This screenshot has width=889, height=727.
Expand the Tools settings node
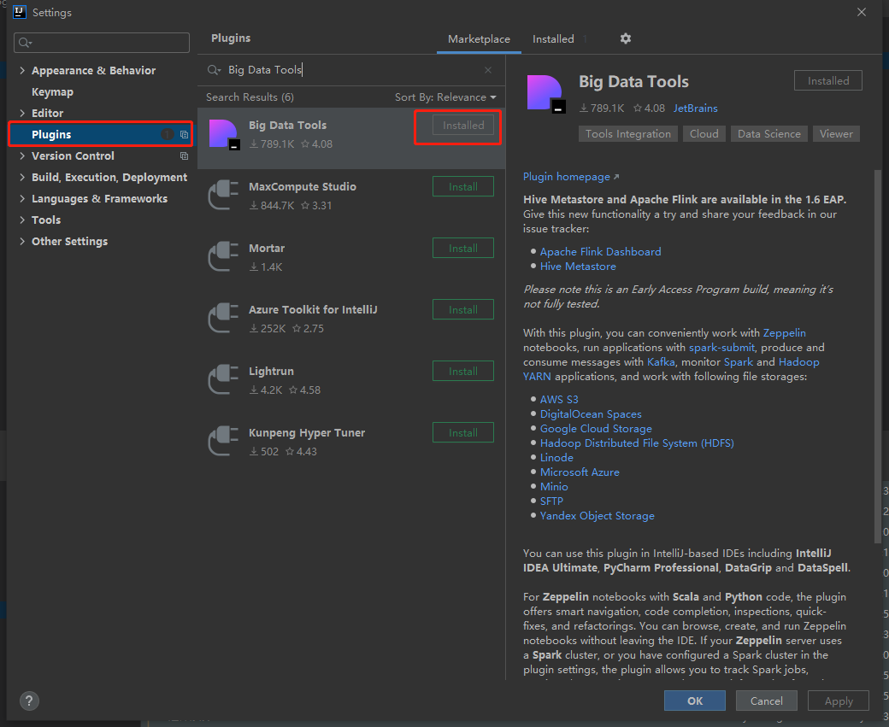point(22,220)
